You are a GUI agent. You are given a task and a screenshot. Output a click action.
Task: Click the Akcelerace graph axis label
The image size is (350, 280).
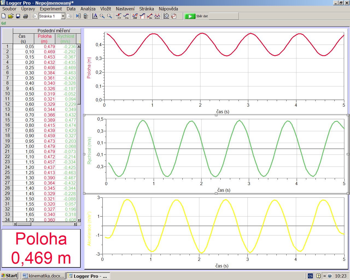[x=89, y=229]
